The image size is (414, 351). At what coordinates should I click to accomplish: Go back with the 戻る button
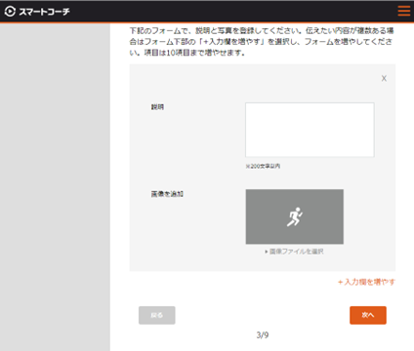pos(157,315)
